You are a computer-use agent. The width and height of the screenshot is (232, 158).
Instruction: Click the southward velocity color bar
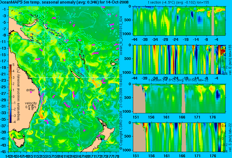[x=219, y=137]
